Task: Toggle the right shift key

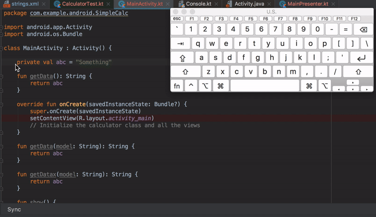Action: click(x=358, y=71)
